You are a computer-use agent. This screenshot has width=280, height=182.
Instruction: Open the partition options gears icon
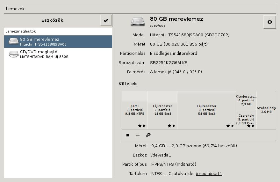pos(148,135)
